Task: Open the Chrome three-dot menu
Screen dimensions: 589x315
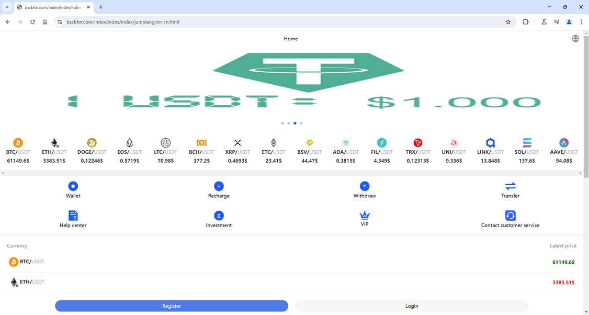Action: (x=581, y=22)
